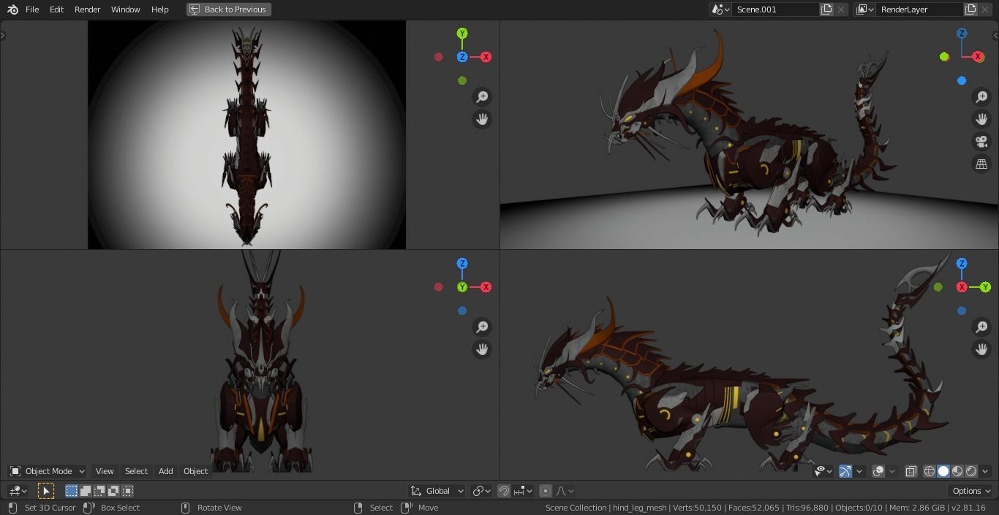This screenshot has height=515, width=999.
Task: Add new view layer next to RenderLayer
Action: point(970,9)
